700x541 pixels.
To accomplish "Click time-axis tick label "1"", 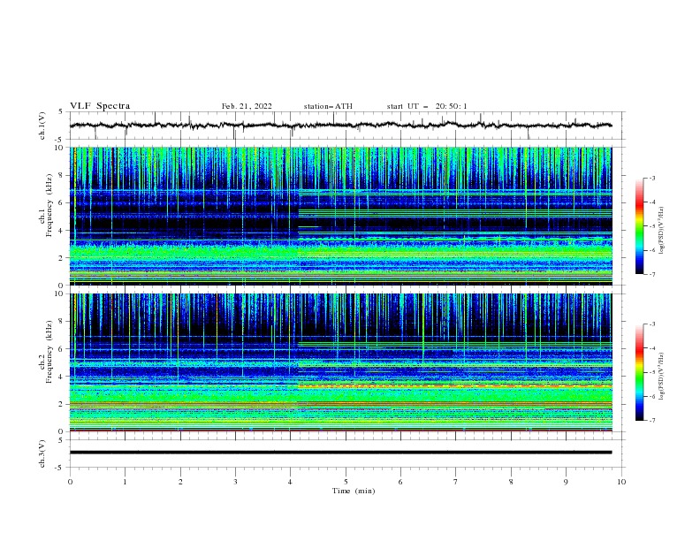I will pos(125,482).
